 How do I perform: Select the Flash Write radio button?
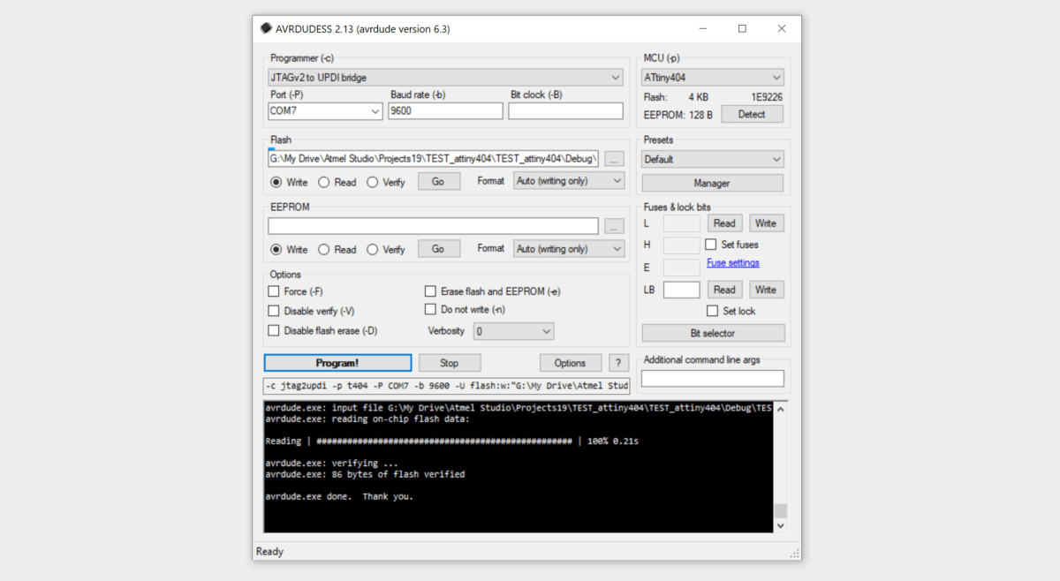(276, 182)
